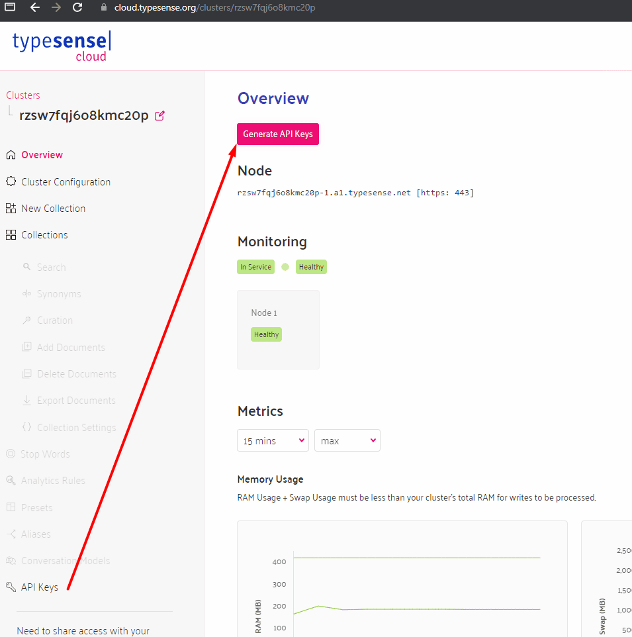Click the edit cluster name pencil icon
The width and height of the screenshot is (632, 637).
(159, 116)
